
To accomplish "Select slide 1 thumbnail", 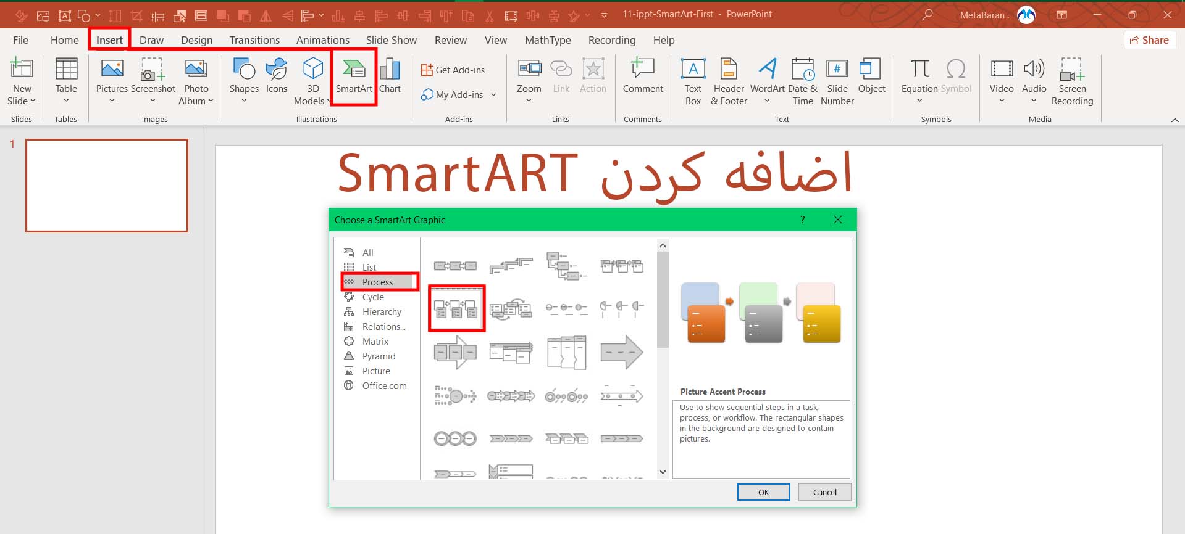I will click(x=107, y=186).
